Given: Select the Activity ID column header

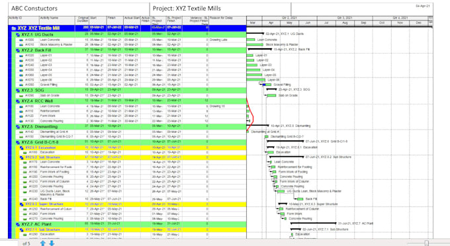Looking at the screenshot, I should [24, 20].
